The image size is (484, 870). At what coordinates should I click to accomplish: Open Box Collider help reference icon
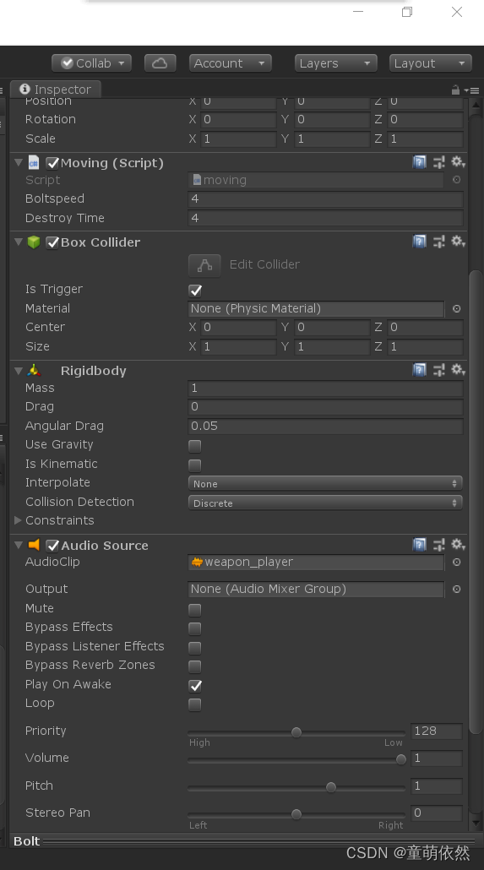[420, 242]
